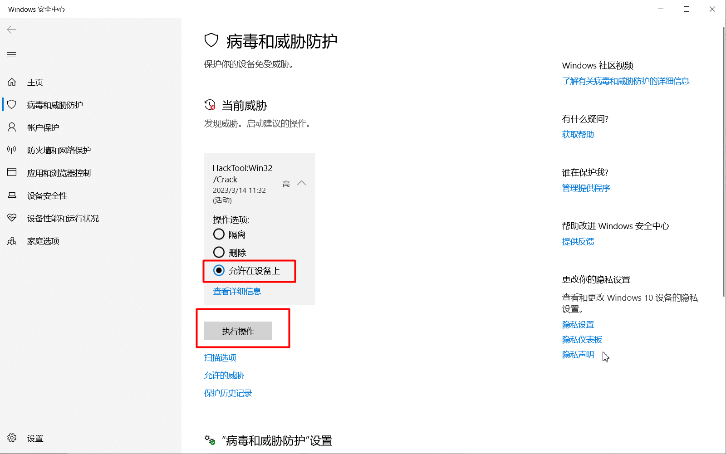726x454 pixels.
Task: Click 管理提供程序 link
Action: pyautogui.click(x=586, y=188)
